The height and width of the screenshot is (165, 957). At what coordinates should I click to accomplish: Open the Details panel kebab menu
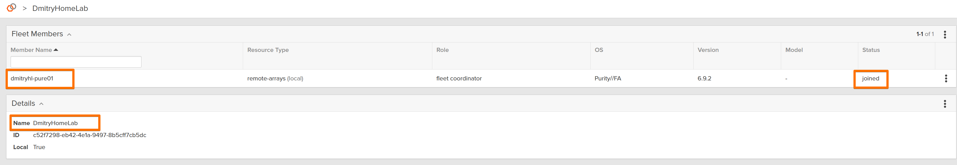click(x=945, y=104)
